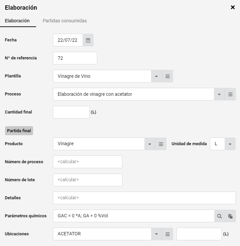This screenshot has height=246, width=240.
Task: Switch to the Elaboración tab
Action: click(17, 21)
